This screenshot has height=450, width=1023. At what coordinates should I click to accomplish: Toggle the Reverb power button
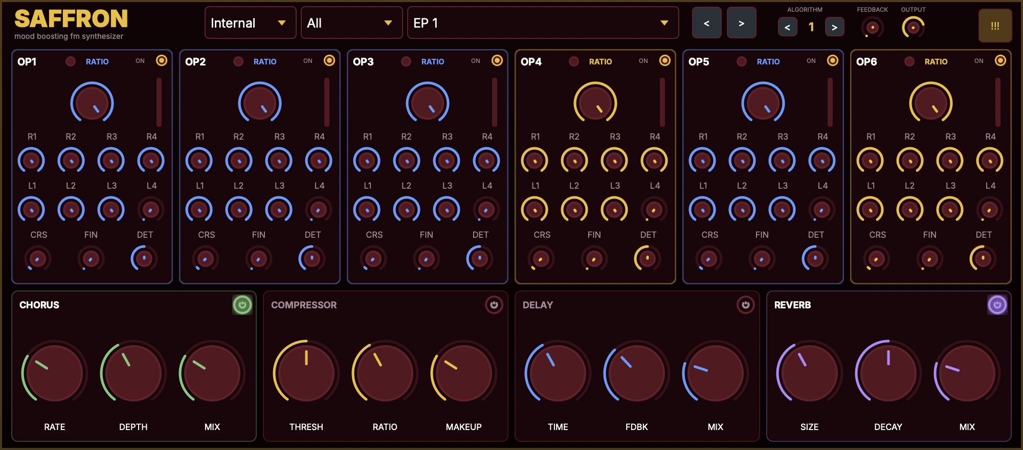tap(997, 305)
